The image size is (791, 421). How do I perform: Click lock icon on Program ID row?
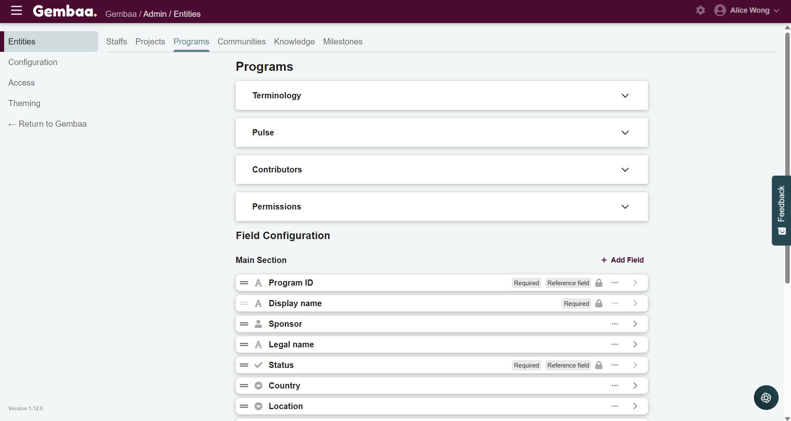(x=599, y=283)
